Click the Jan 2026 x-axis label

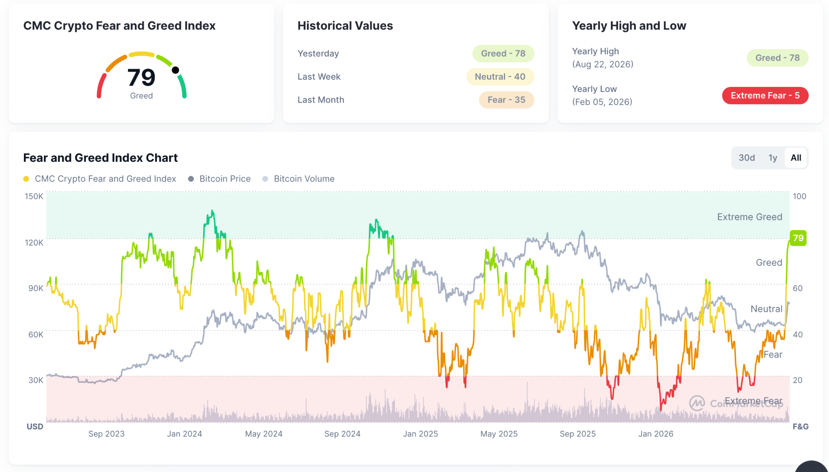pyautogui.click(x=656, y=434)
